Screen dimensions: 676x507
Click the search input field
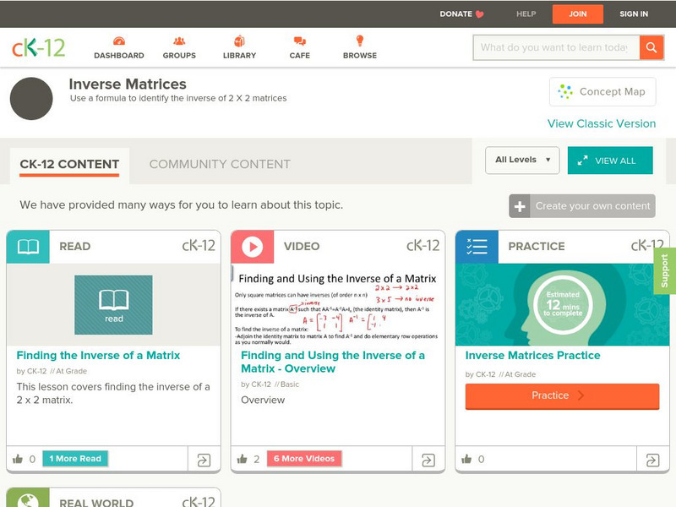(x=556, y=47)
